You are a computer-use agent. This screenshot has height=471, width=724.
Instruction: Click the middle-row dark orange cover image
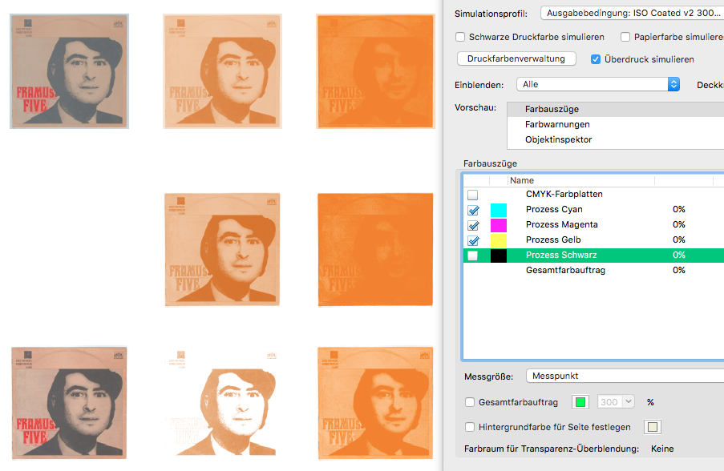click(x=375, y=250)
